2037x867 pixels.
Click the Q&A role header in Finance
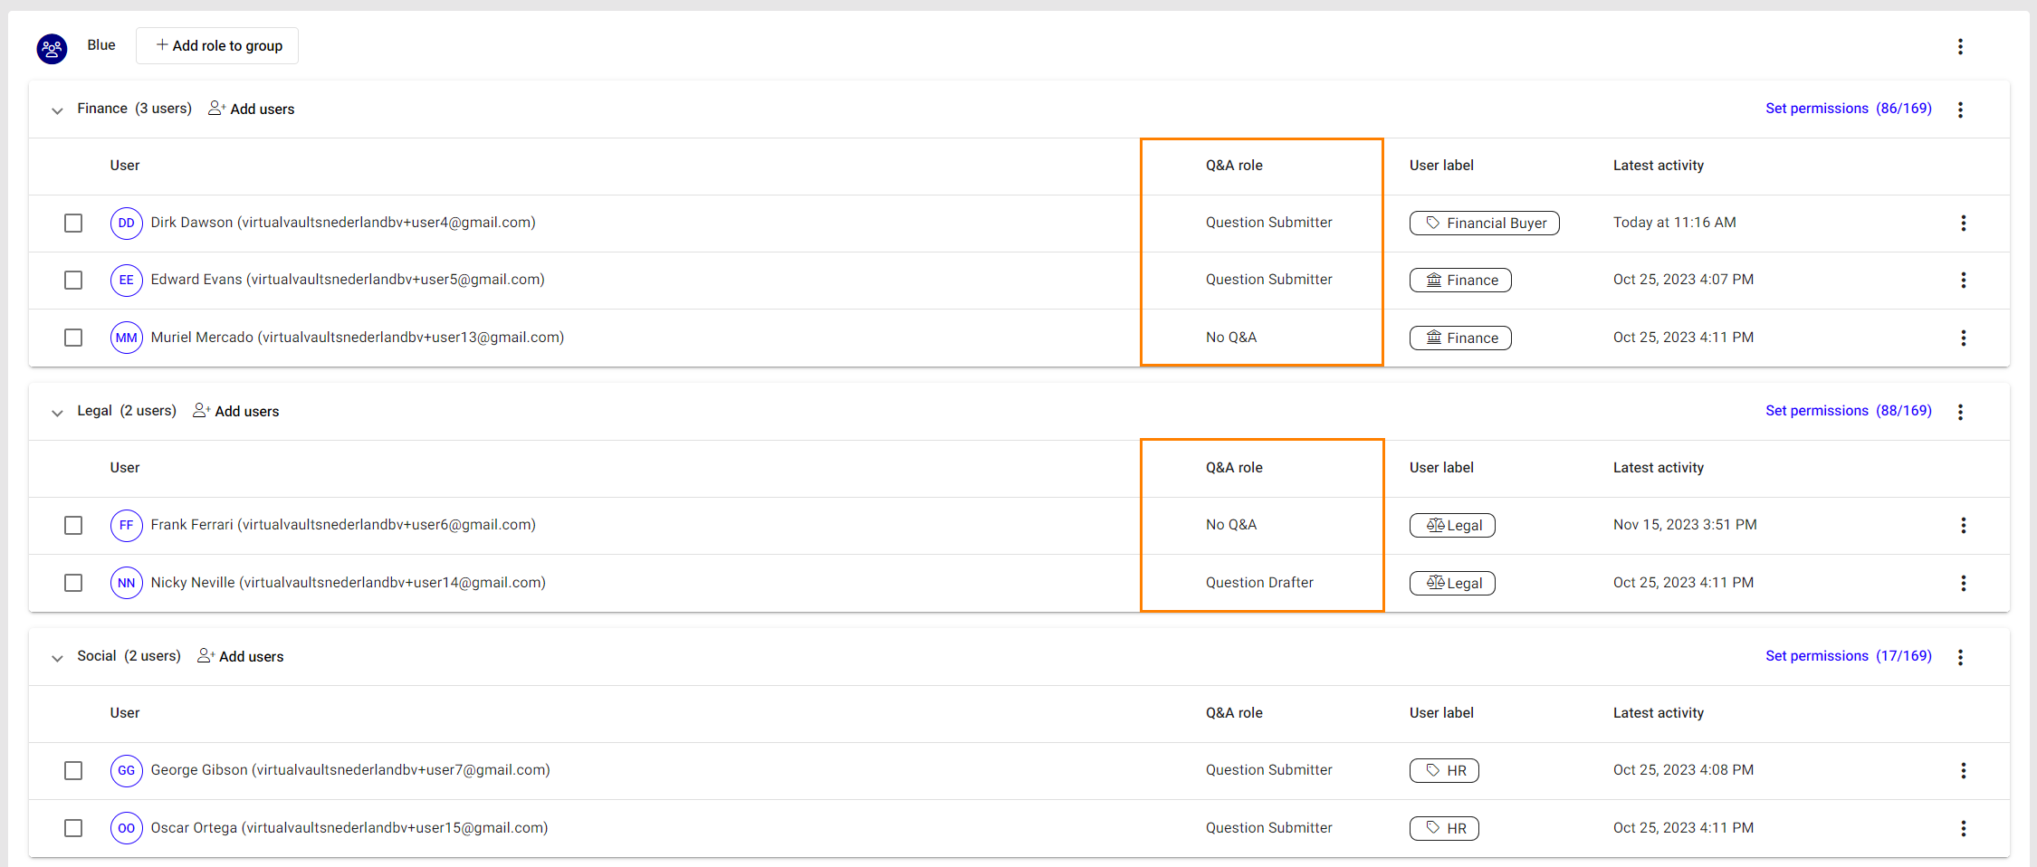point(1233,166)
